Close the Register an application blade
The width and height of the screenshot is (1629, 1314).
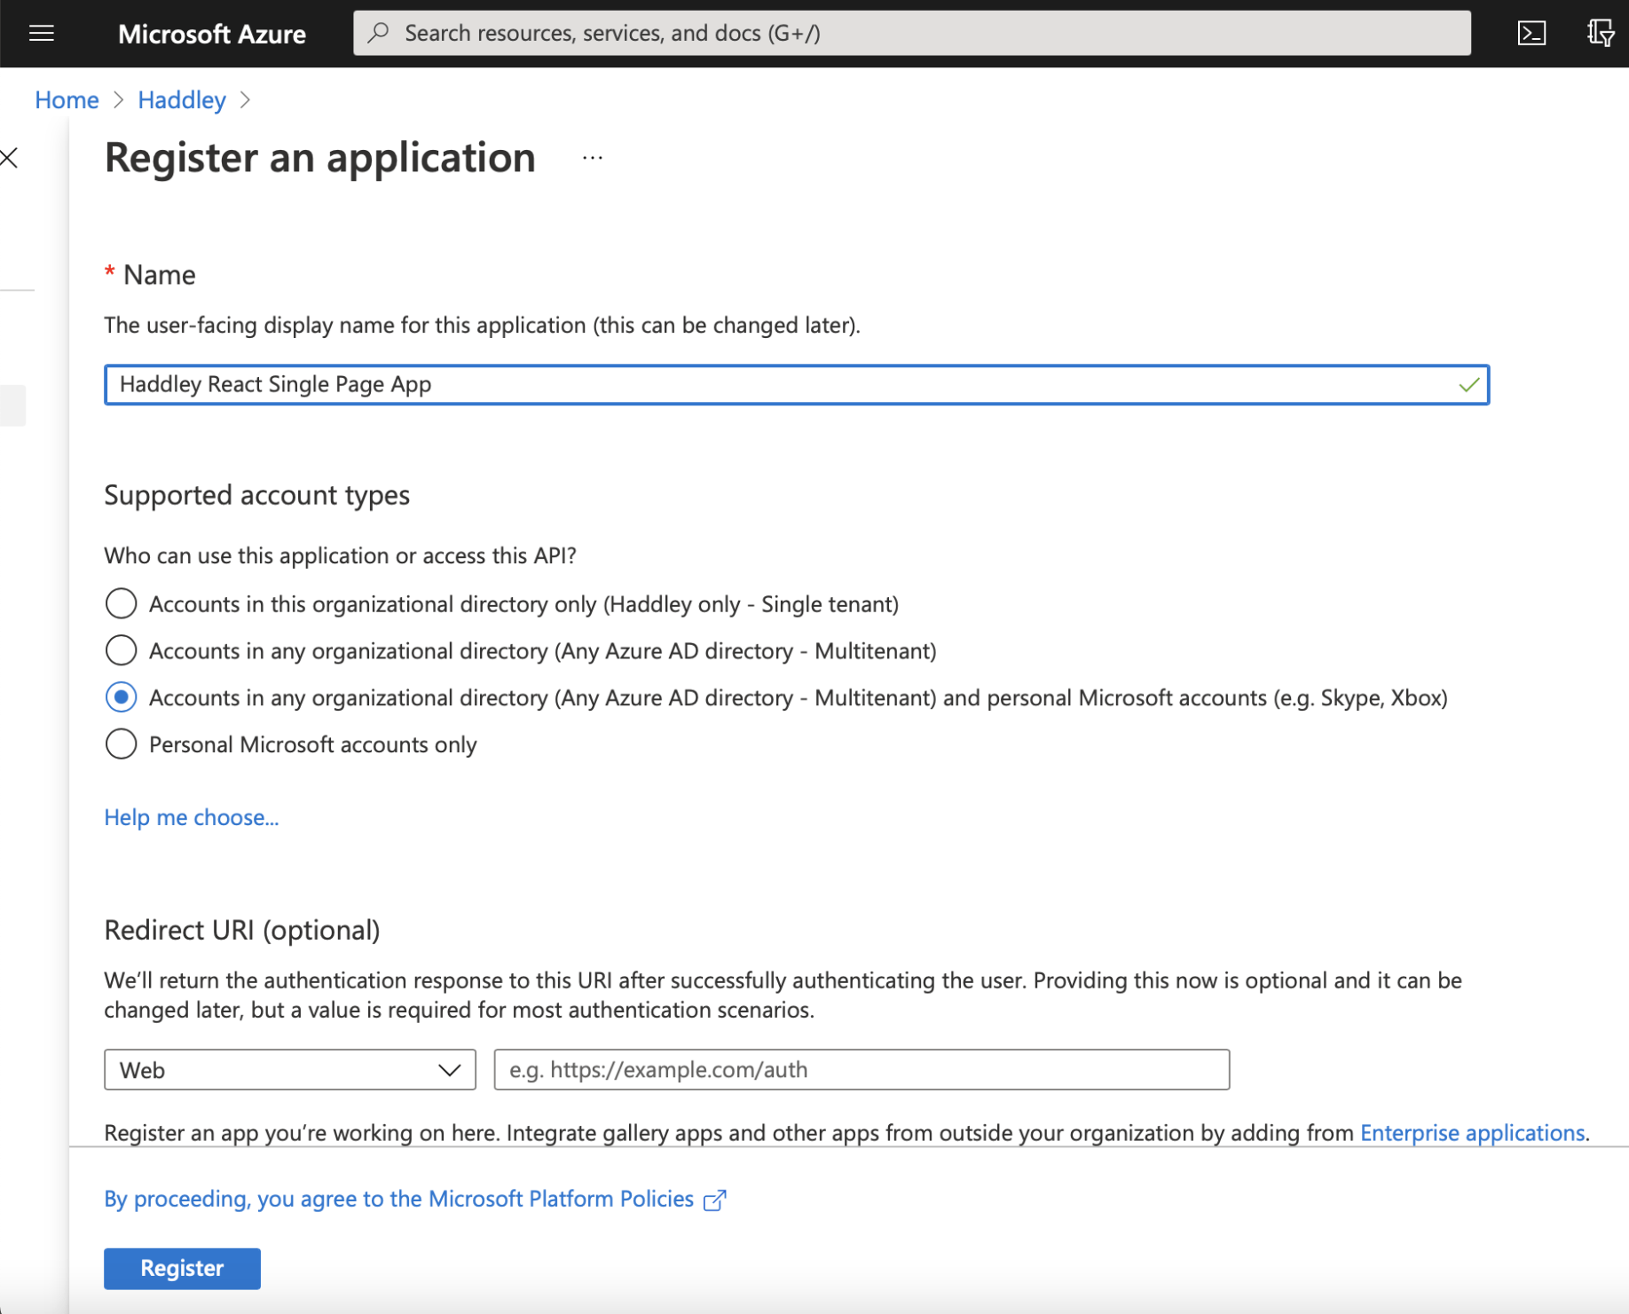click(10, 159)
